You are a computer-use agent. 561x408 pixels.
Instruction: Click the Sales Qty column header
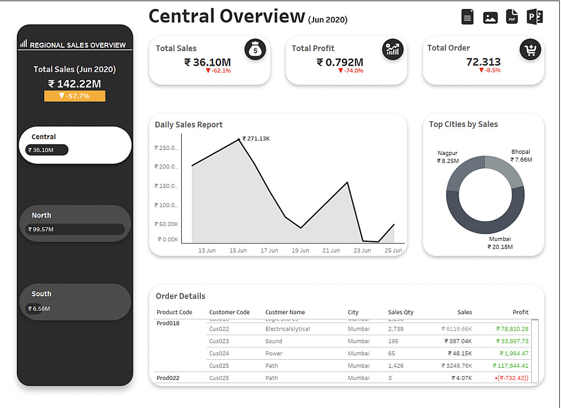401,312
